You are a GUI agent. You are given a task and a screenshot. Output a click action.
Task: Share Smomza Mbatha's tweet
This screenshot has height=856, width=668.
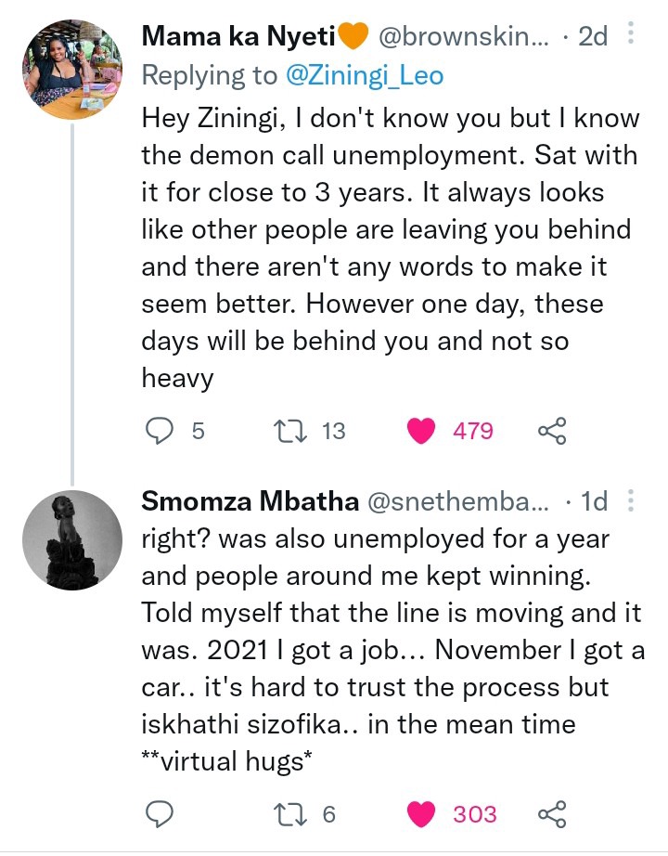coord(552,814)
